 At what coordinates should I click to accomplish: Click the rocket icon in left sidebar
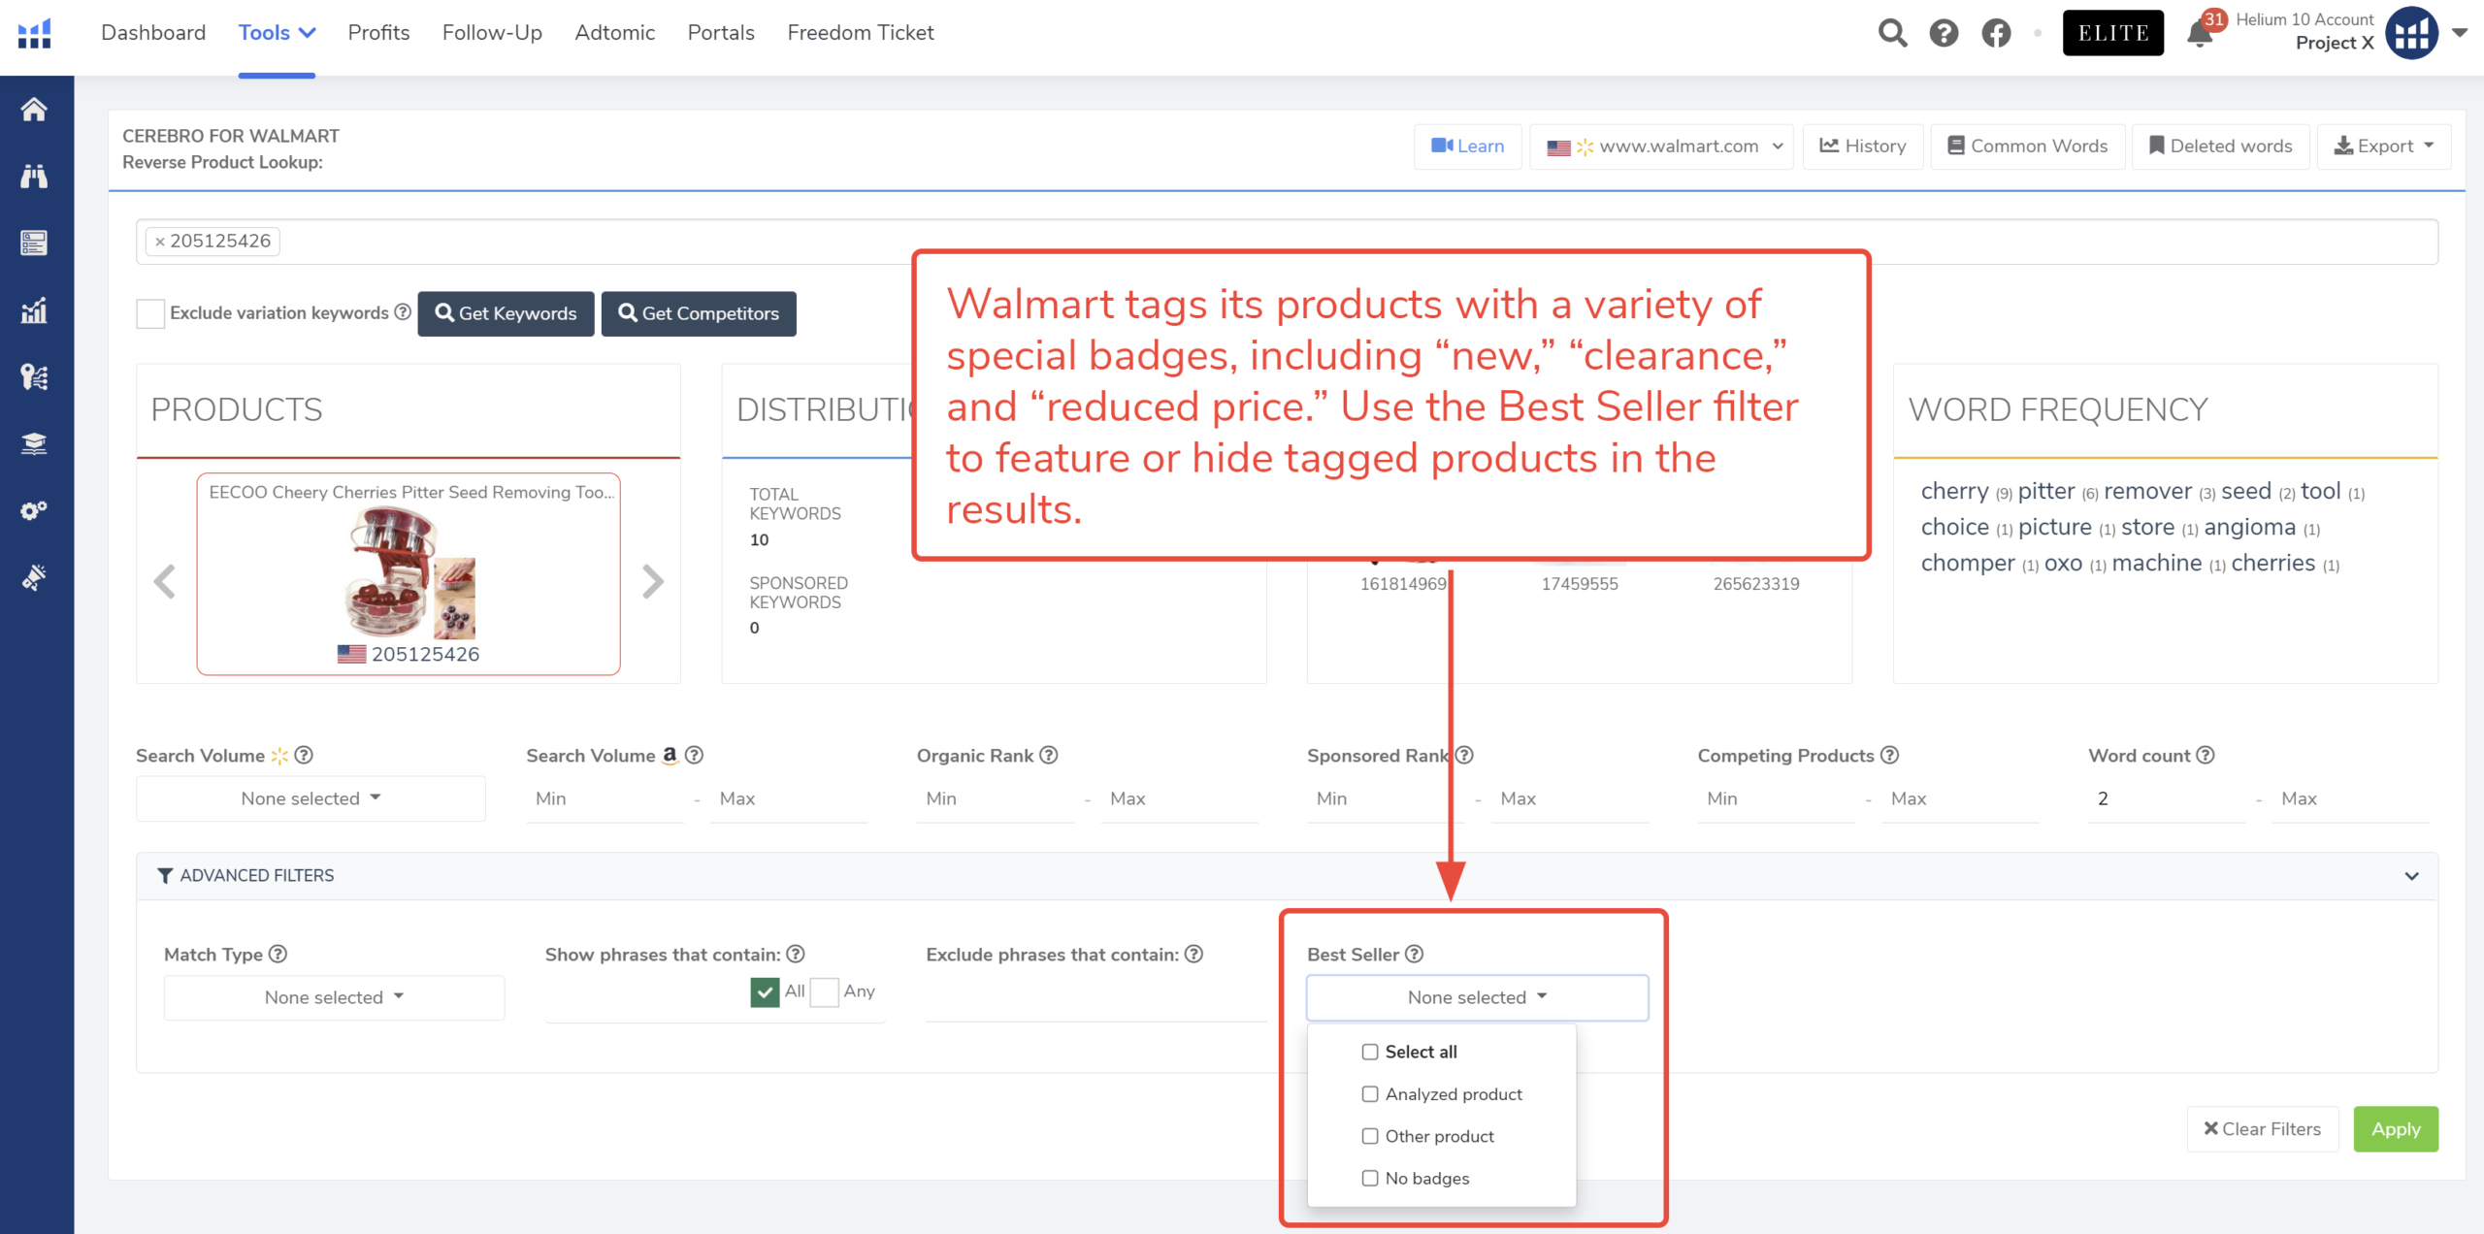pos(34,577)
